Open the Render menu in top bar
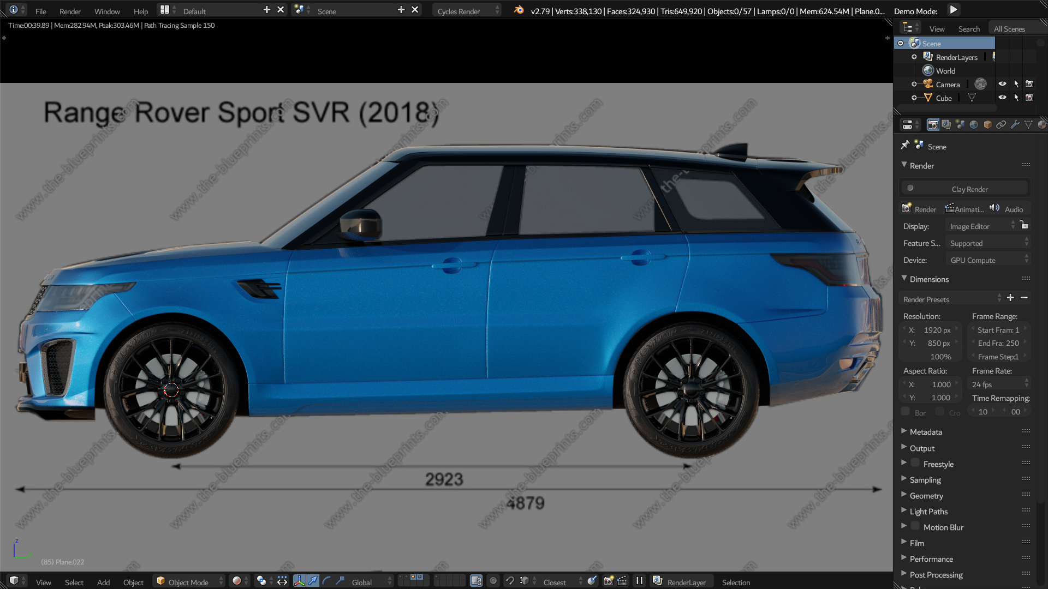Viewport: 1048px width, 589px height. [x=70, y=11]
